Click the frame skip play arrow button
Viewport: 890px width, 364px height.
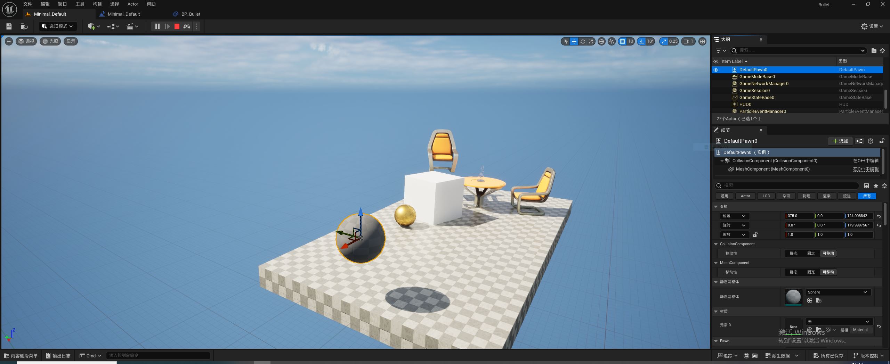point(167,26)
